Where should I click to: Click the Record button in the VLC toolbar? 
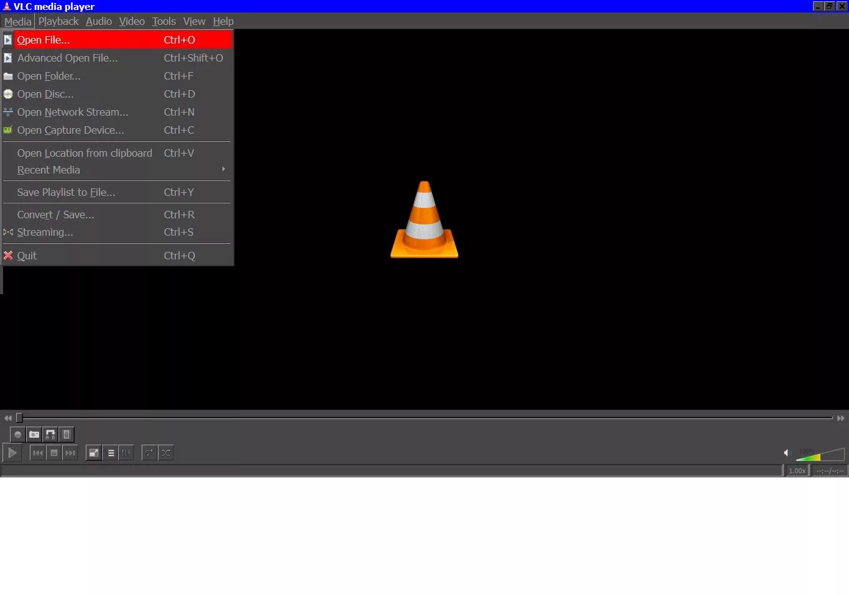18,434
